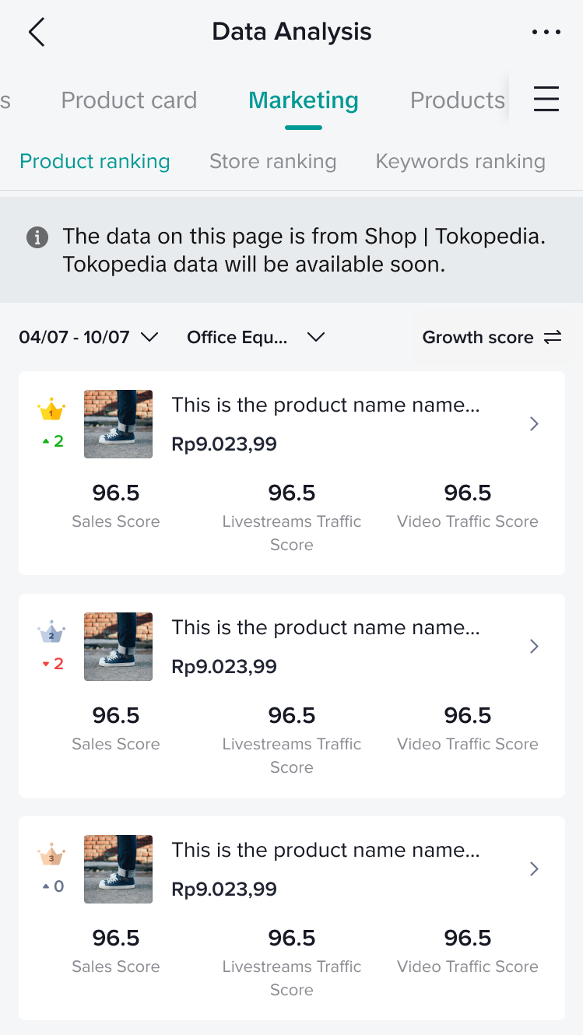The width and height of the screenshot is (583, 1035).
Task: Click the gold crown rank 1 badge
Action: pos(51,410)
